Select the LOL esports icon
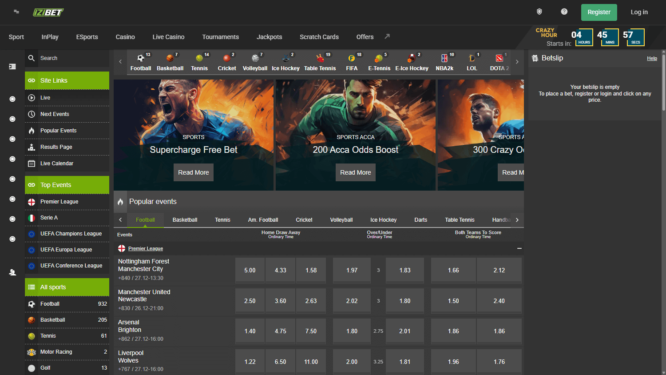This screenshot has height=375, width=666. tap(472, 61)
